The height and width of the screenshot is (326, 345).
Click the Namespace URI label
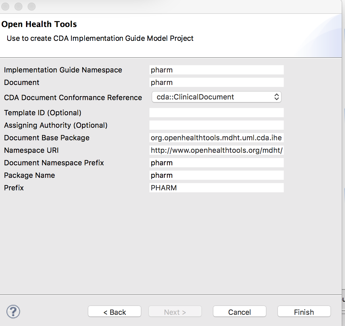point(31,150)
